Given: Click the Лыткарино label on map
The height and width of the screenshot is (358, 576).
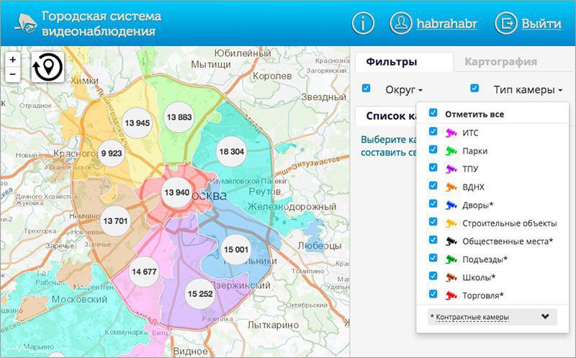Looking at the screenshot, I should (273, 325).
